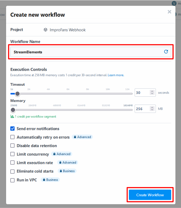Open the Learn more link
The width and height of the screenshot is (181, 208).
116,75
